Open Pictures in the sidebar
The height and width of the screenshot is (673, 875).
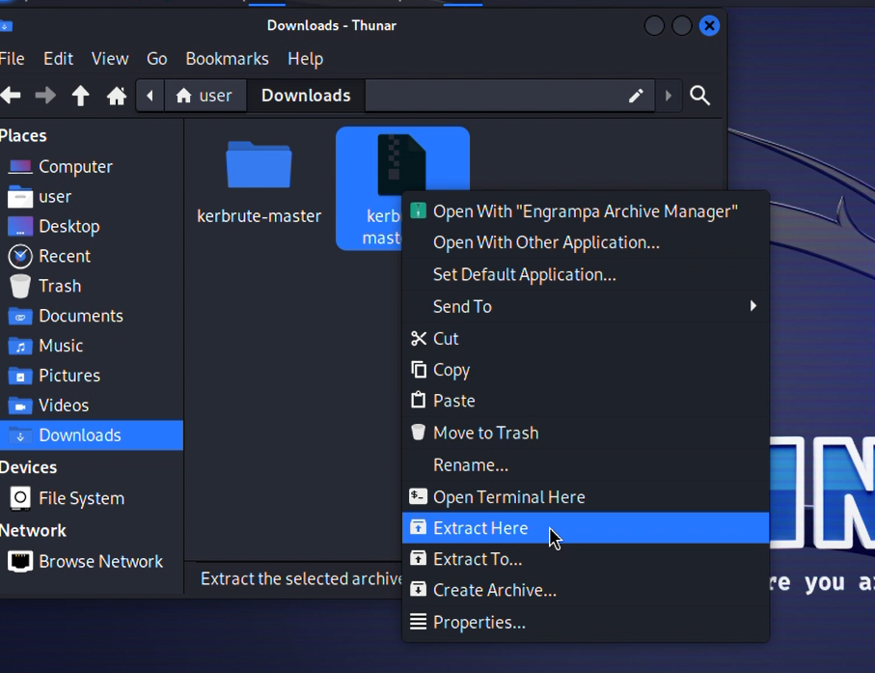92,376
